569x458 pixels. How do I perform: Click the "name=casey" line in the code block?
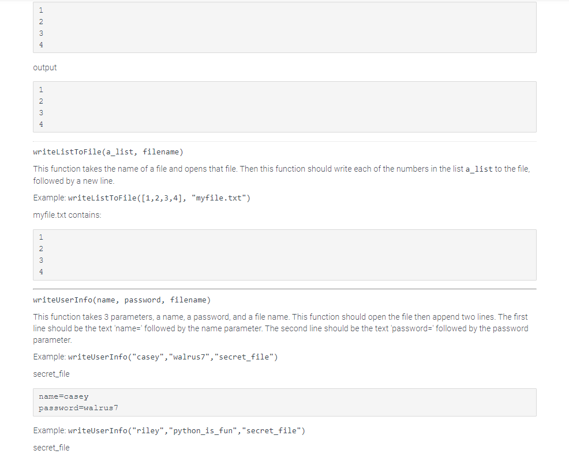[63, 396]
